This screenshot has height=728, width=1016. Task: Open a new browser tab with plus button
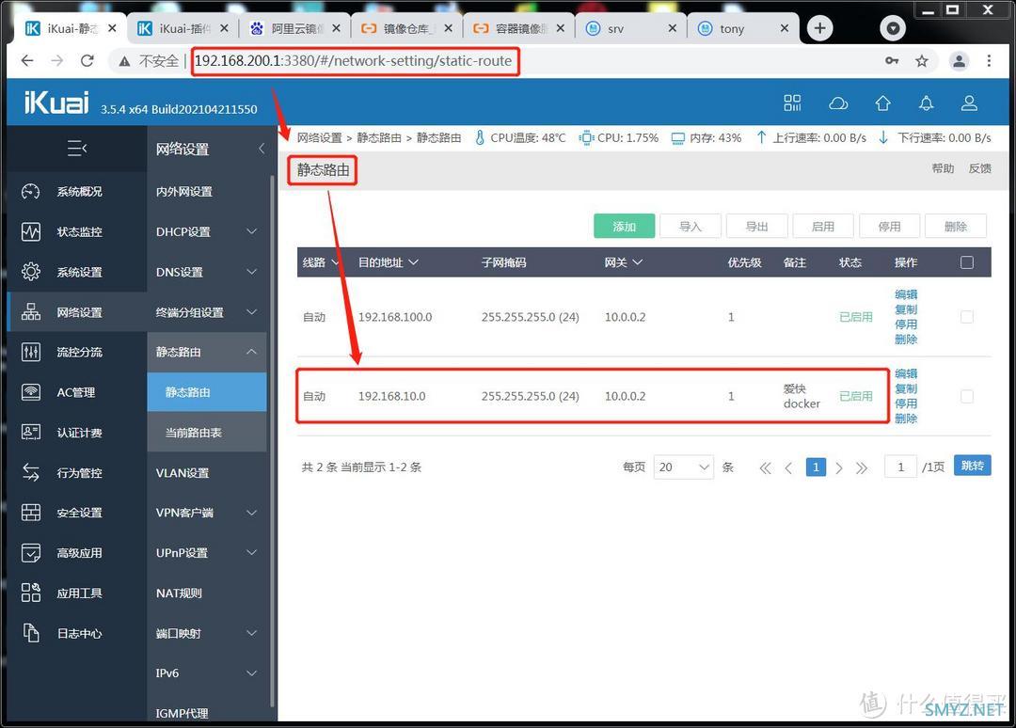tap(819, 28)
